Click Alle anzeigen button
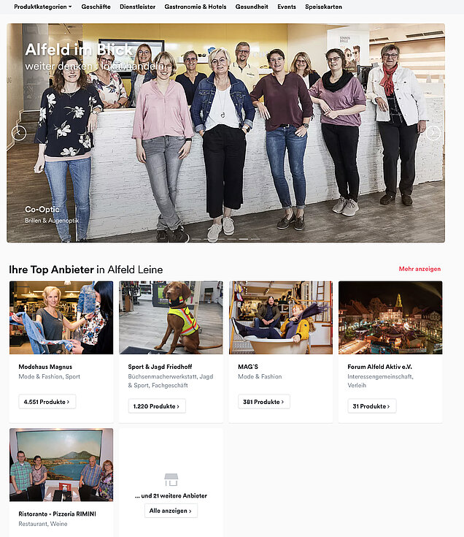This screenshot has width=464, height=537. point(171,511)
